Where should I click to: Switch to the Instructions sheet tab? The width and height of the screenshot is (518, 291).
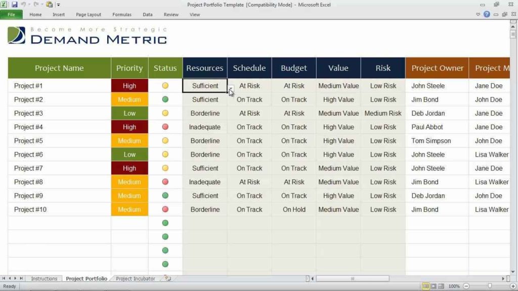(45, 278)
